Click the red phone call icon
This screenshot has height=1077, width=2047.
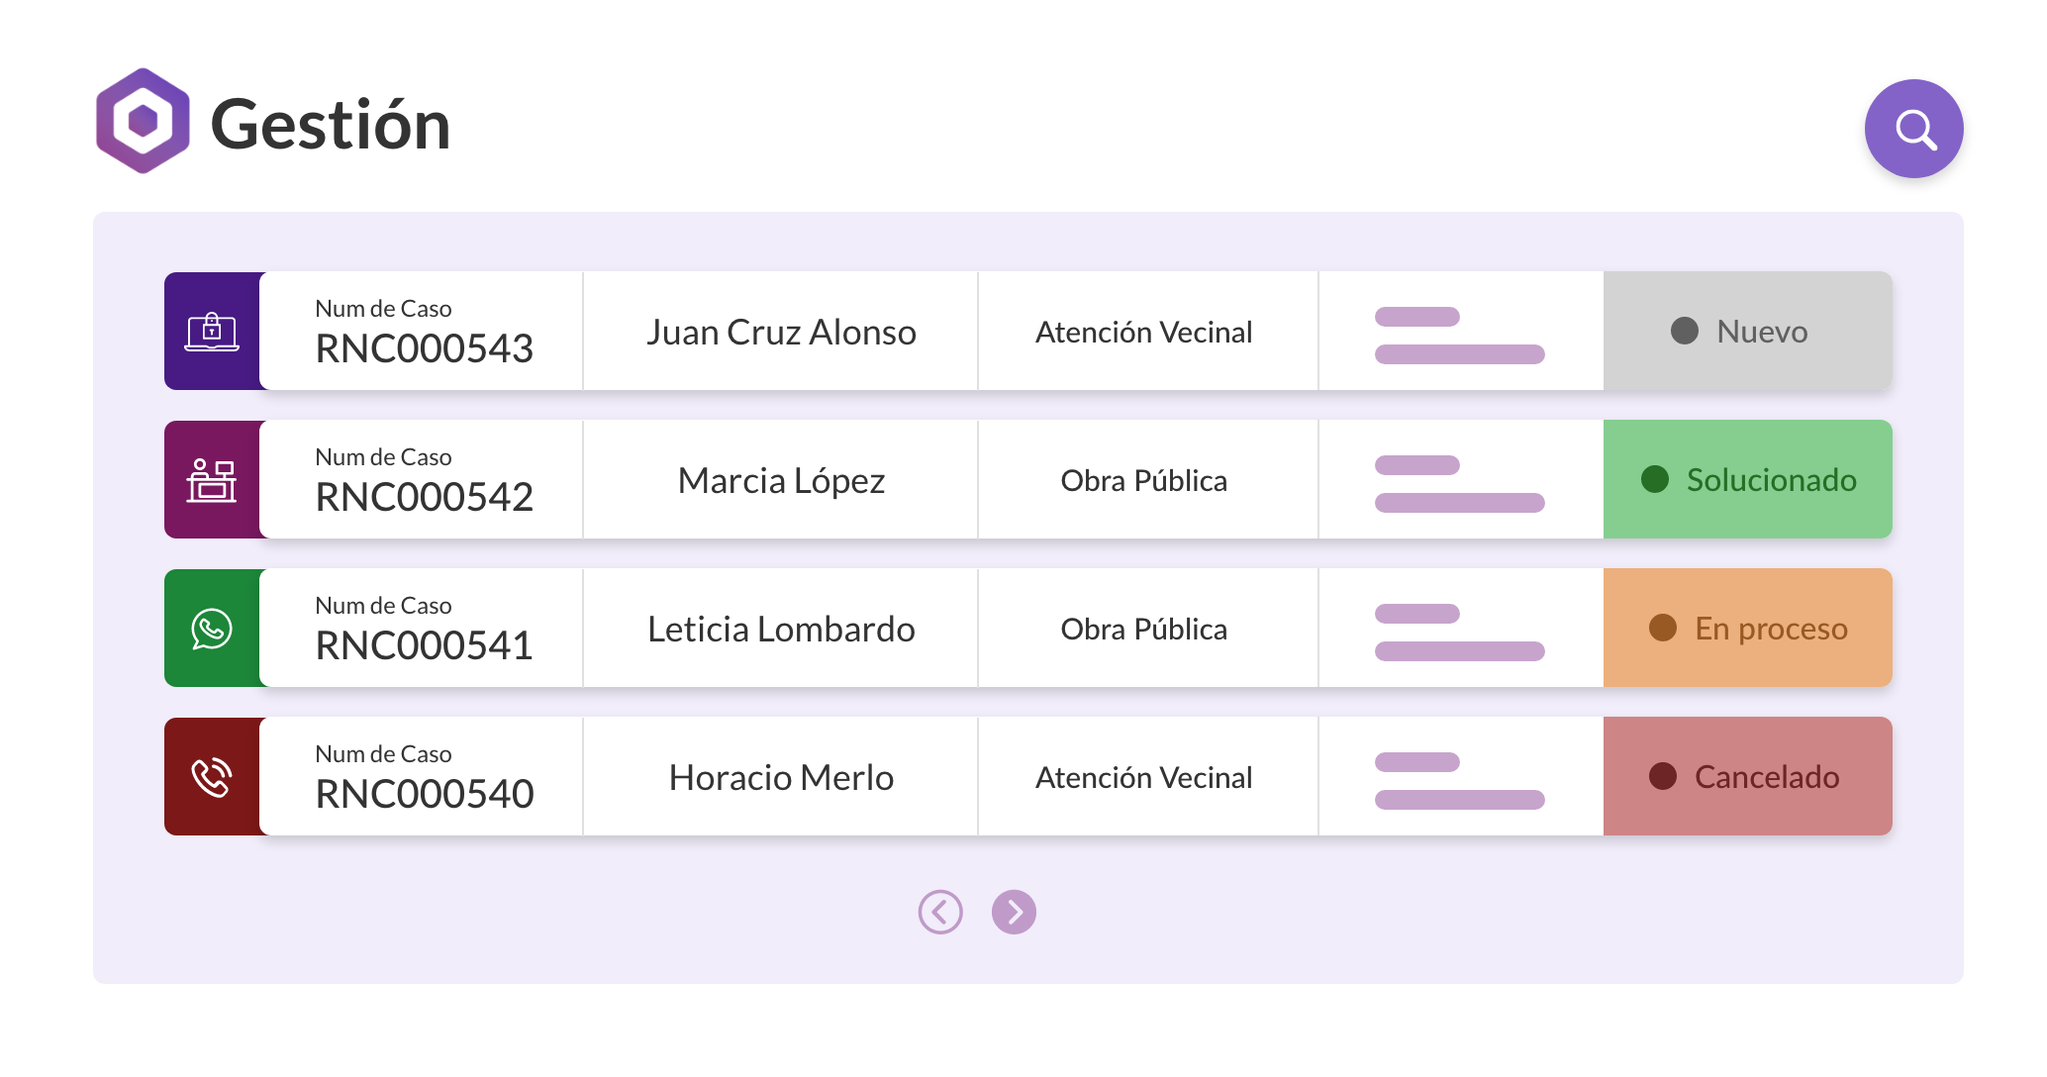pos(212,777)
